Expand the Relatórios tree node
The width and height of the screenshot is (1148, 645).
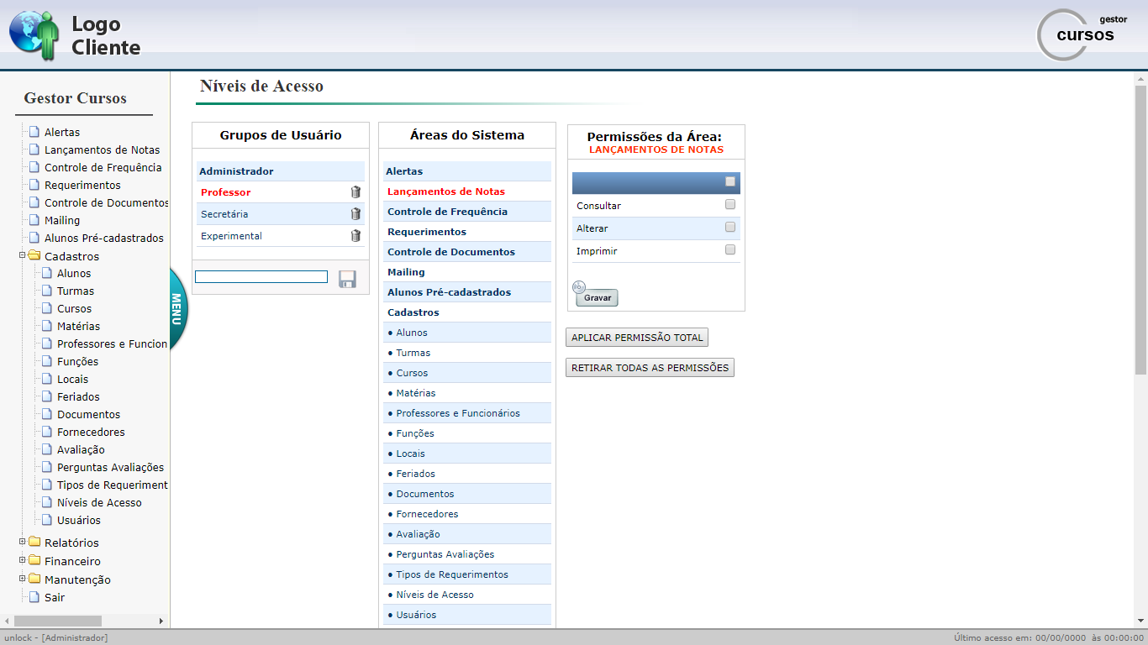pos(23,542)
